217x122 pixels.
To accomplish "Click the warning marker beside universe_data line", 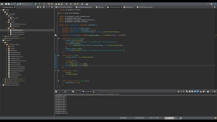I will 56,35.
